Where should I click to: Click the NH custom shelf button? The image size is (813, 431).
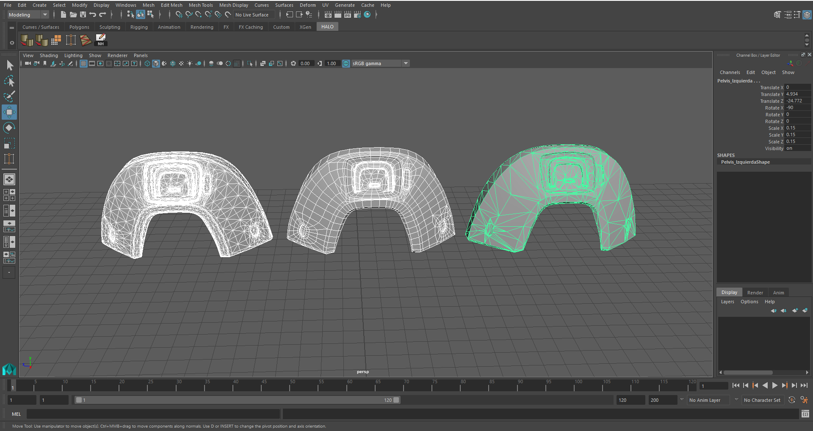click(101, 40)
